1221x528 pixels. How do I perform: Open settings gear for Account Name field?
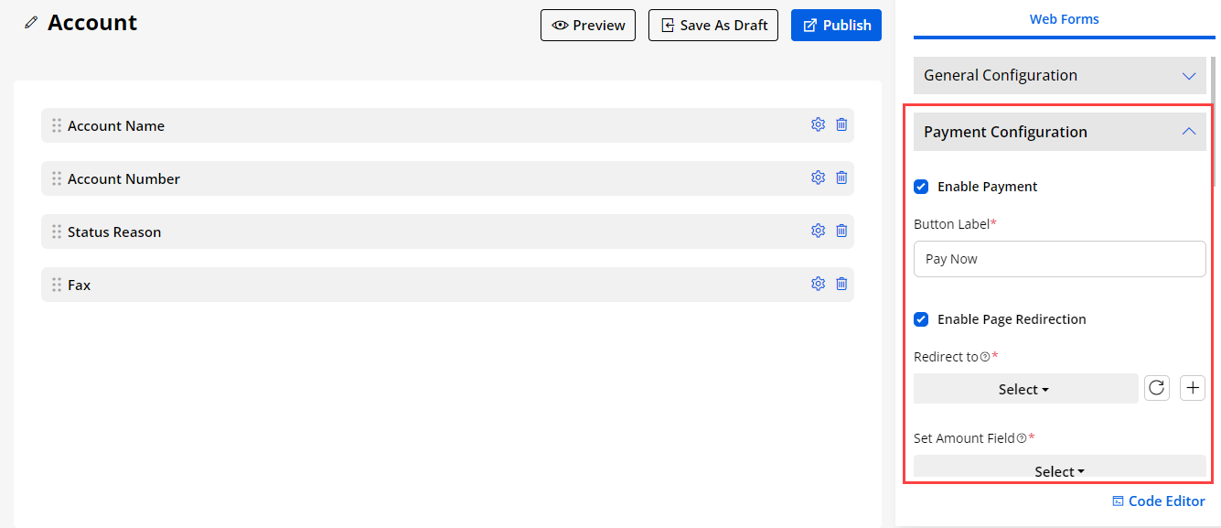click(x=818, y=124)
